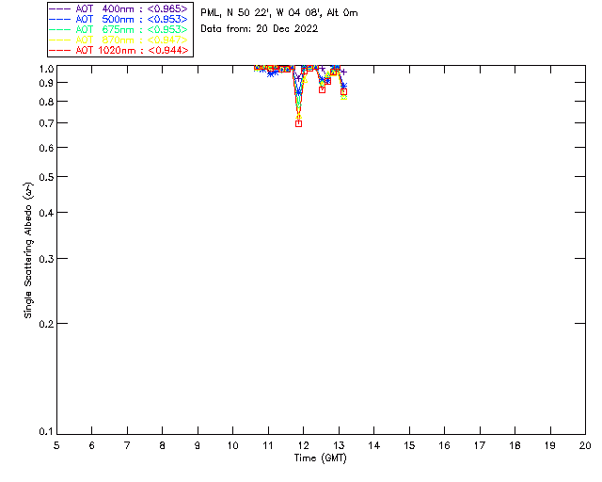Click the purple dashed line sample in legend
602x482 pixels.
click(59, 8)
